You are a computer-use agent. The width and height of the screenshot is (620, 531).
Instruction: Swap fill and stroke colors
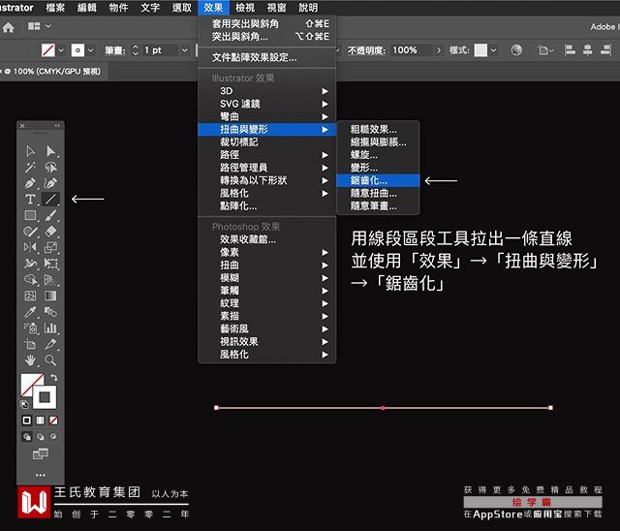(x=54, y=378)
